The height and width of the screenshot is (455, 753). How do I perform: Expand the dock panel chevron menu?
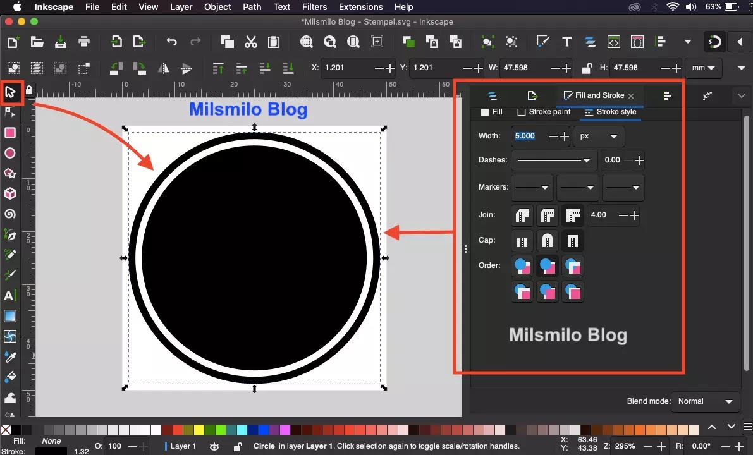pyautogui.click(x=741, y=95)
